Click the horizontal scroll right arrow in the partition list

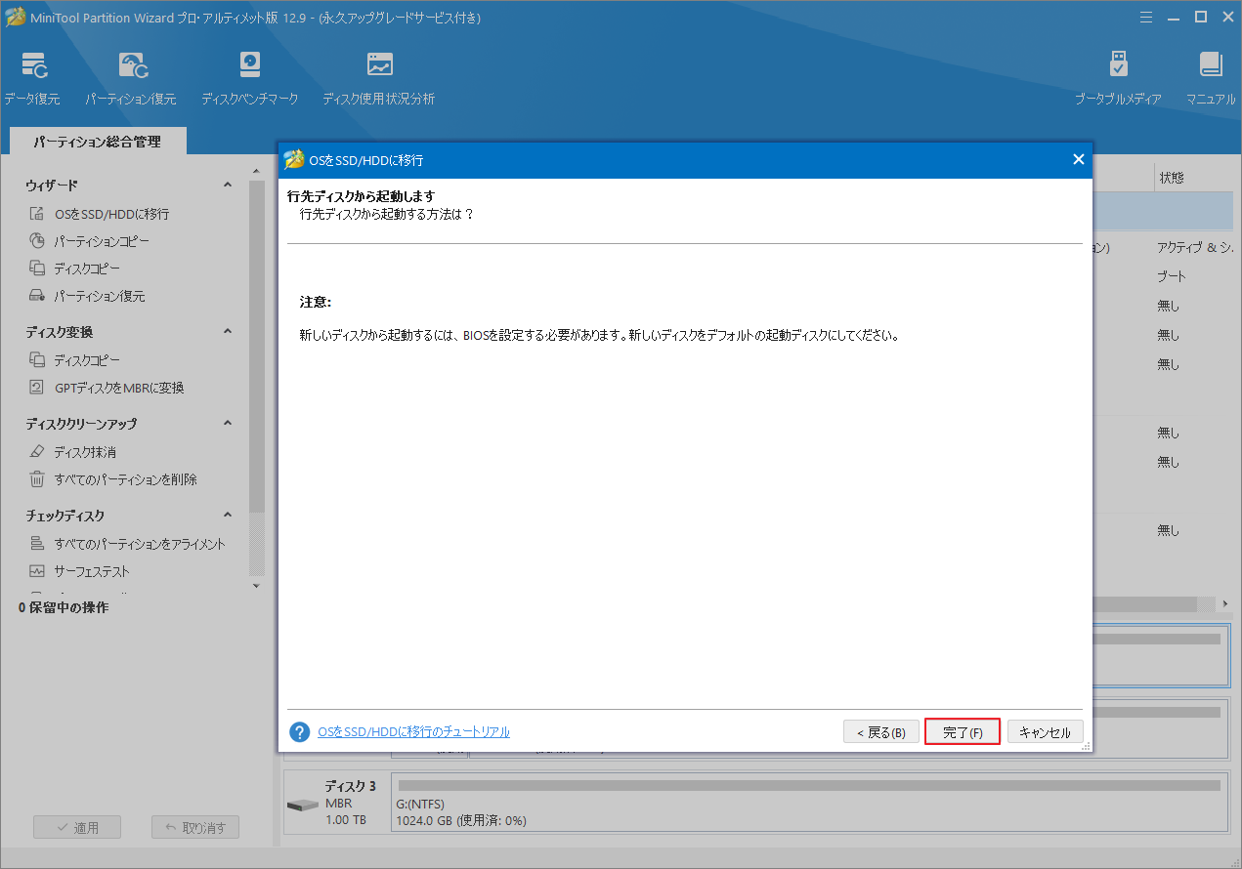pos(1225,604)
